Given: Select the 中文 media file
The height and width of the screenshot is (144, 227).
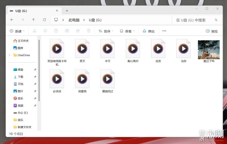Looking at the screenshot, I should (x=108, y=51).
